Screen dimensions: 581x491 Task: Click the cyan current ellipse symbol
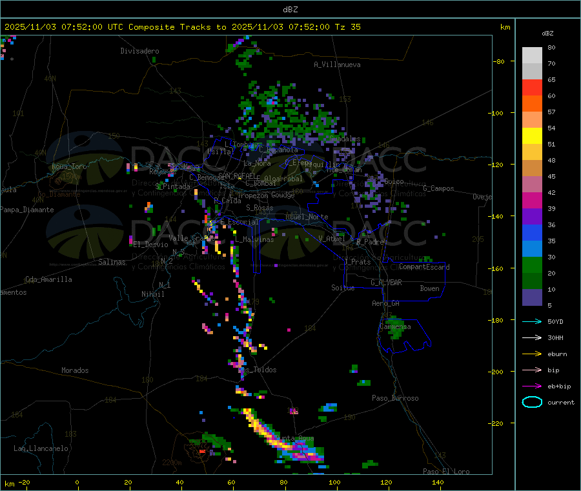pos(532,402)
